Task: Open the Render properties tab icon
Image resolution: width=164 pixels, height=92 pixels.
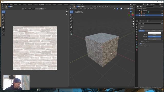Action: 137,27
